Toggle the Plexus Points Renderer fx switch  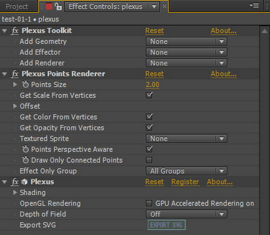pyautogui.click(x=15, y=74)
